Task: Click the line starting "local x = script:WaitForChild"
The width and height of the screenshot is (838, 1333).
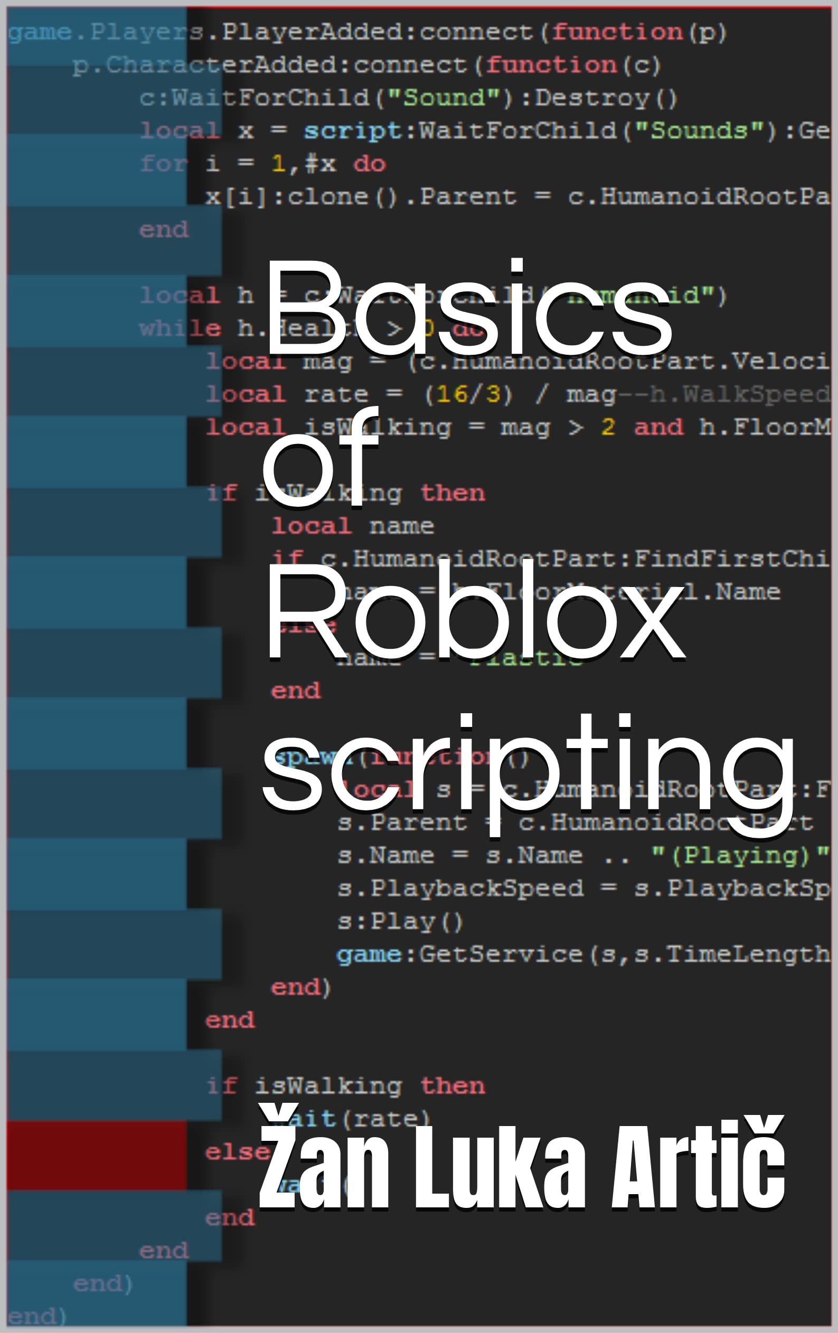Action: 485,131
